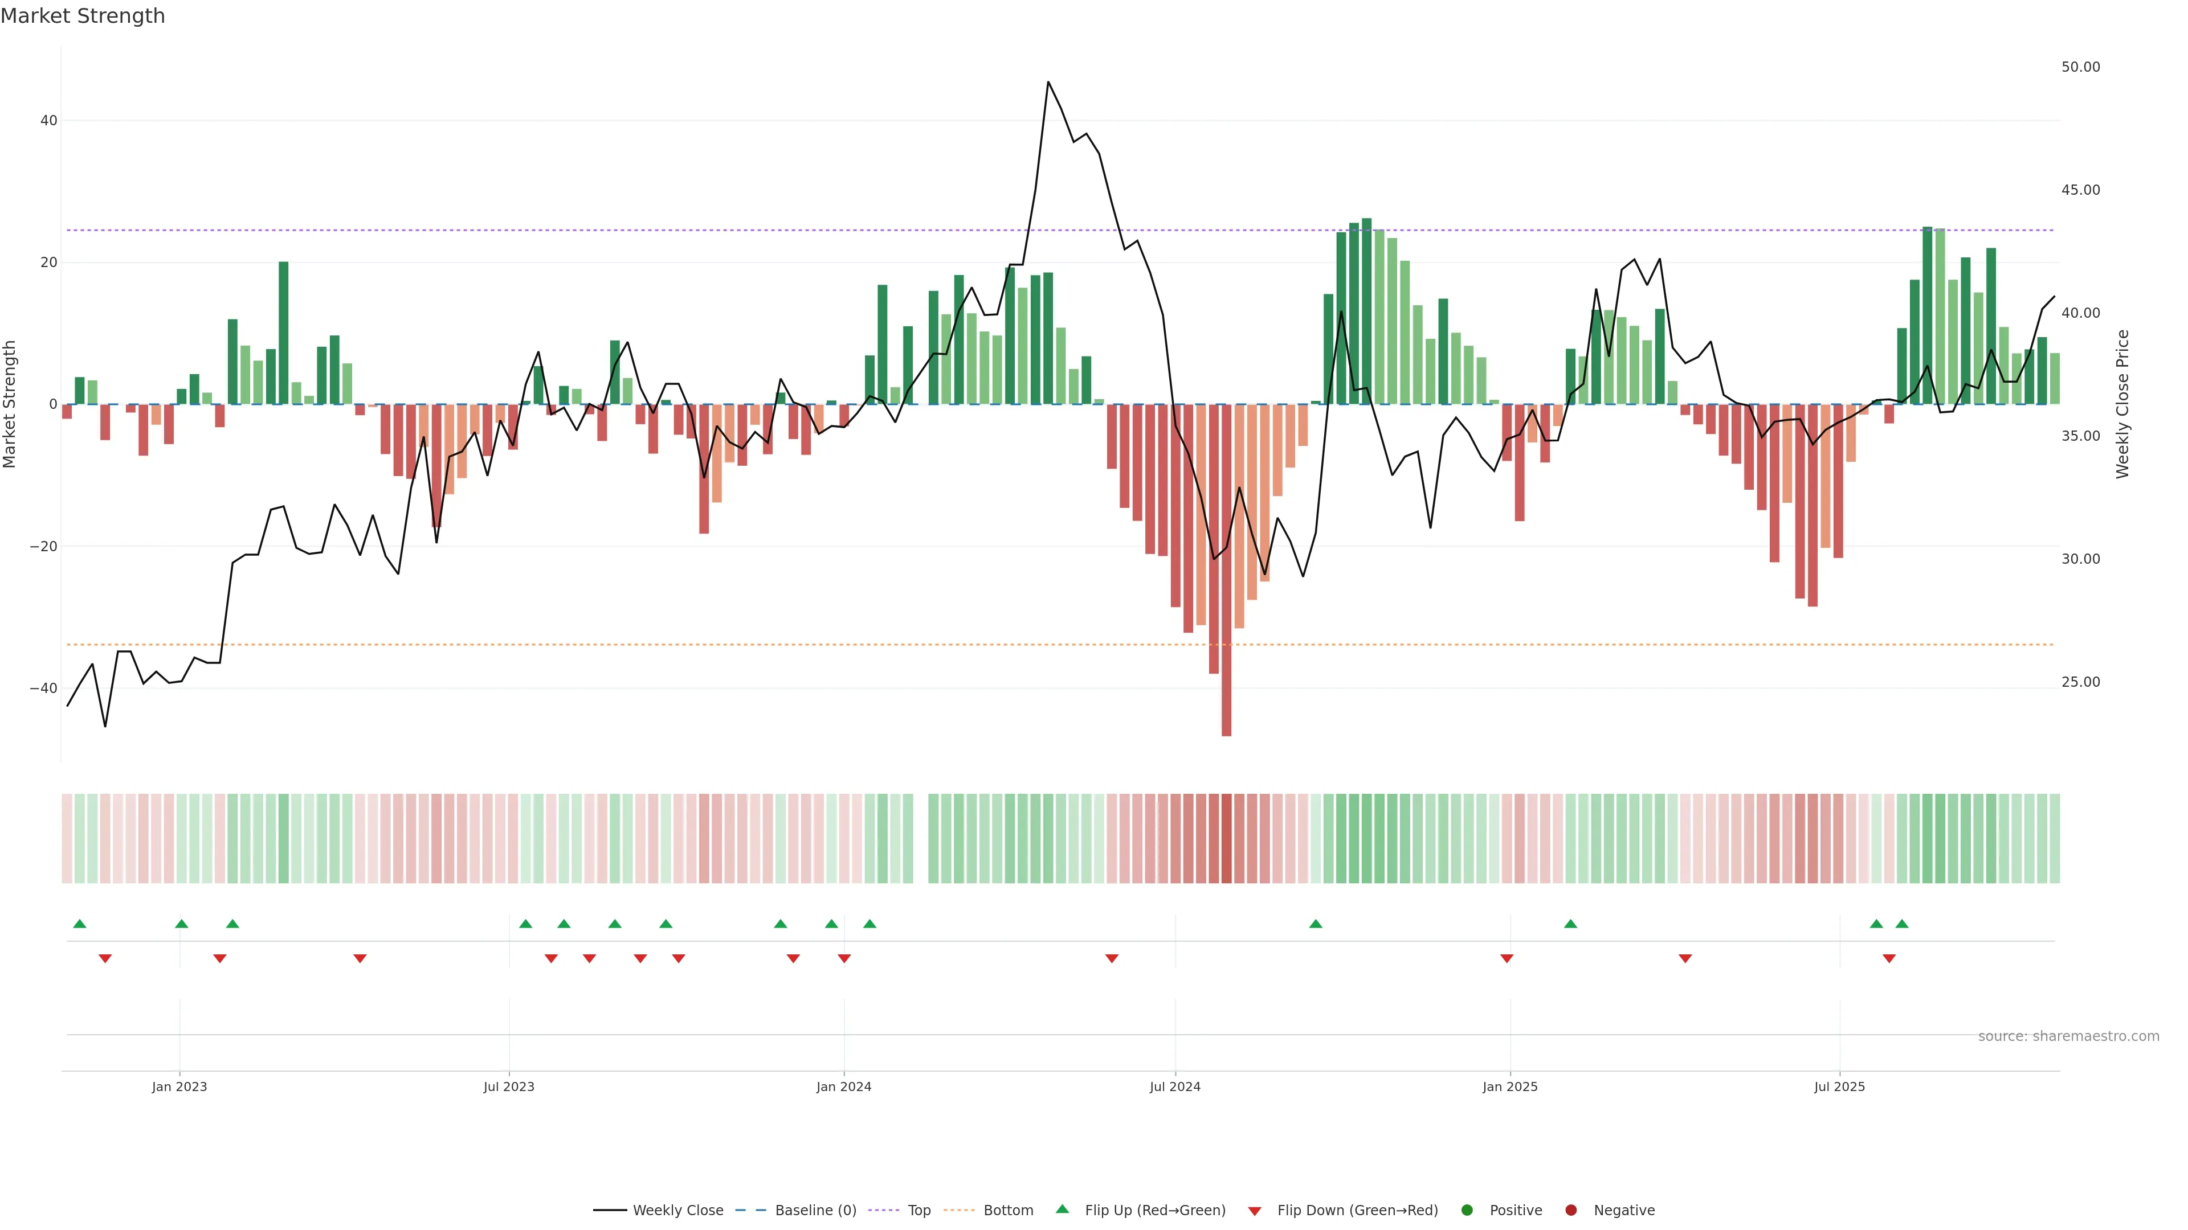Click the Weekly Close Price axis title

click(2122, 404)
